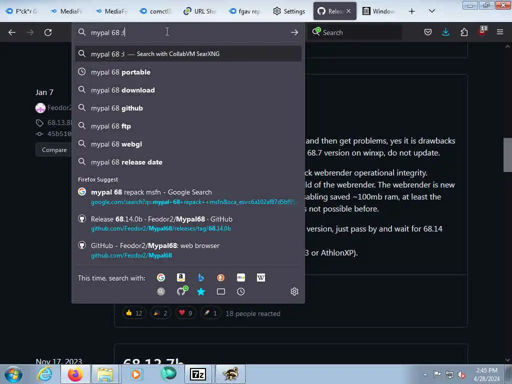The height and width of the screenshot is (384, 512).
Task: Open 7-Zip from the taskbar
Action: click(x=198, y=374)
